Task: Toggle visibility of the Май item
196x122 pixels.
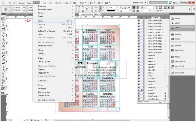Action: tap(139, 58)
